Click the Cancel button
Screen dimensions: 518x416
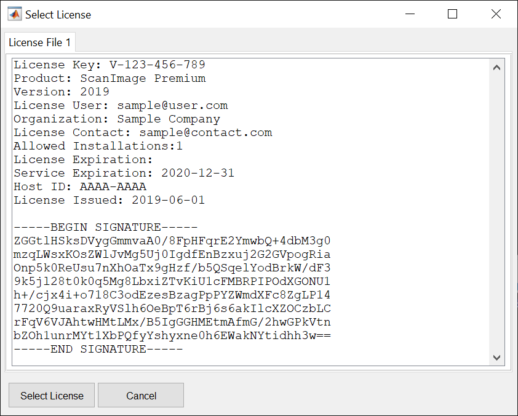140,395
